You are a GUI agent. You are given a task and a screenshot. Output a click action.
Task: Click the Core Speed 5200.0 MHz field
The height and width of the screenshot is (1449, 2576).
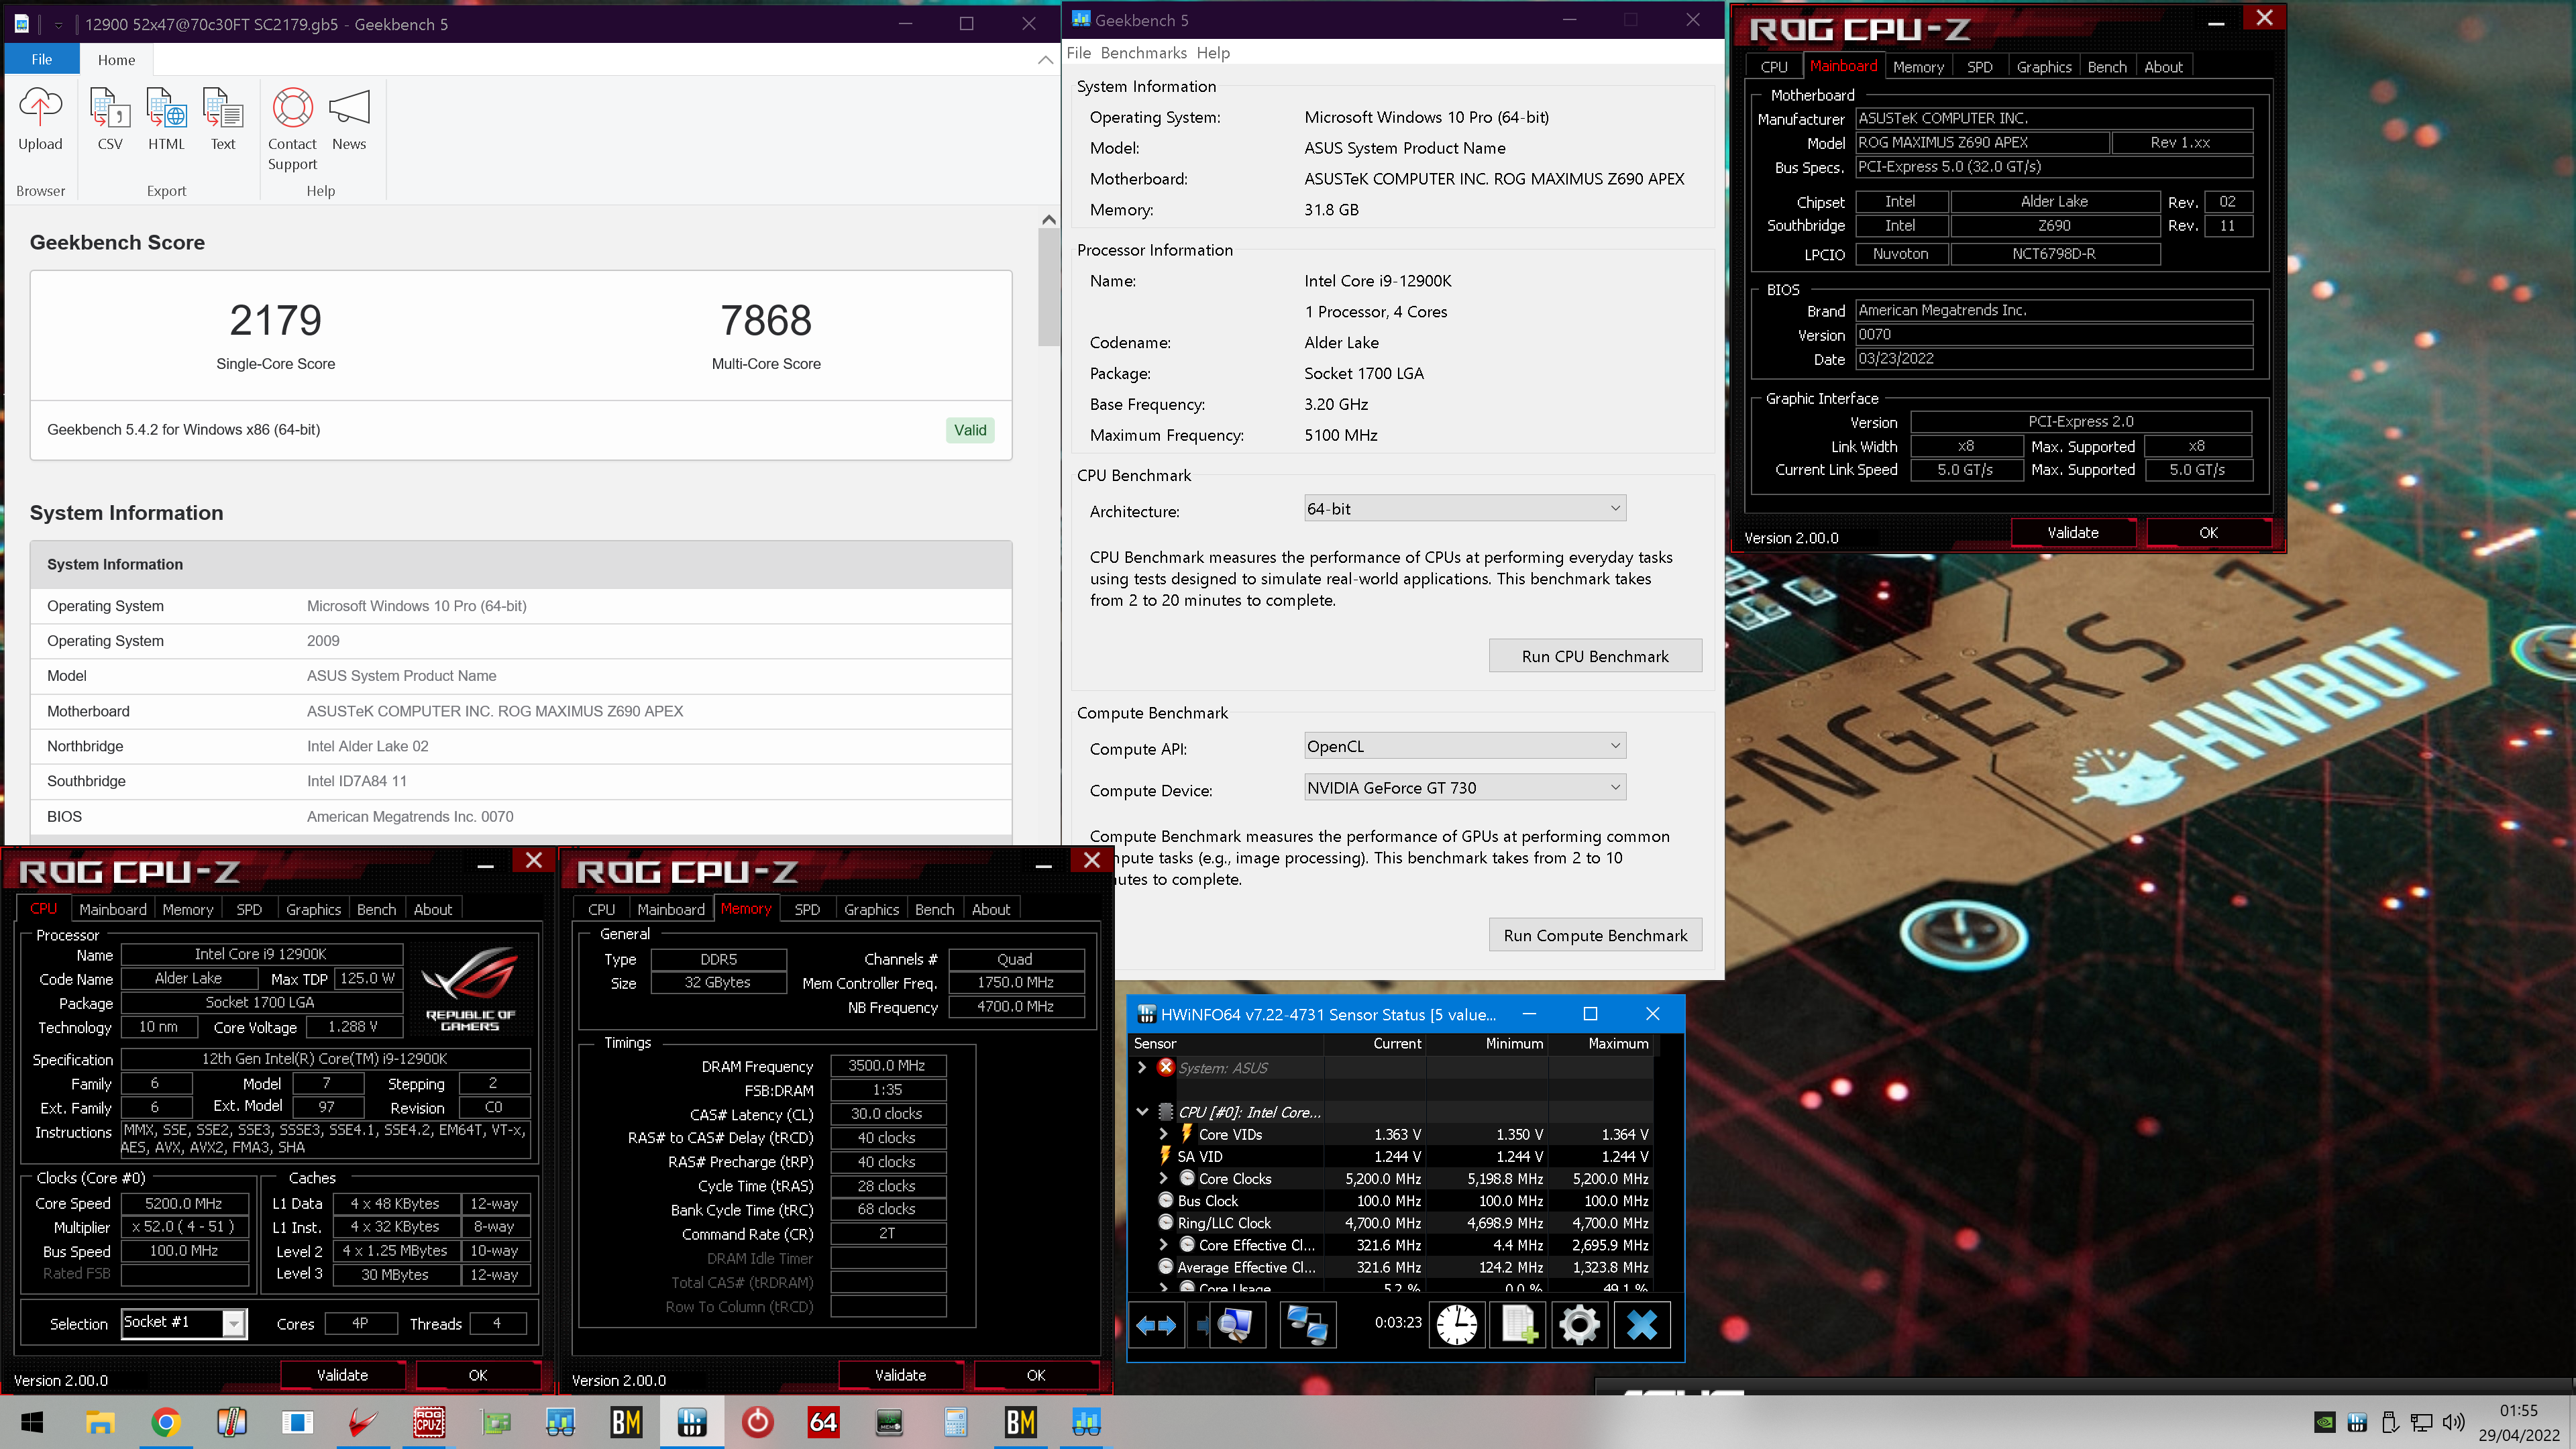[184, 1203]
